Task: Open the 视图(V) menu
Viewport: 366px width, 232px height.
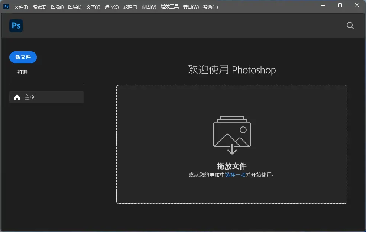Action: tap(149, 7)
